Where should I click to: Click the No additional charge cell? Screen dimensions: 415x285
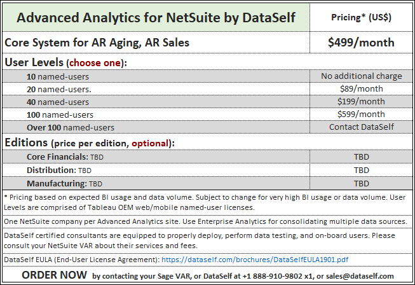click(x=361, y=76)
